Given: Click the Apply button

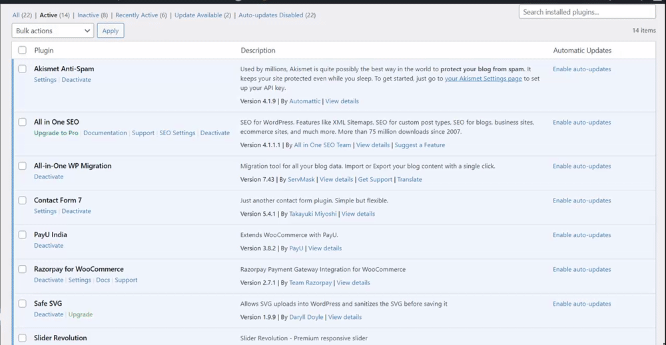Looking at the screenshot, I should [111, 31].
